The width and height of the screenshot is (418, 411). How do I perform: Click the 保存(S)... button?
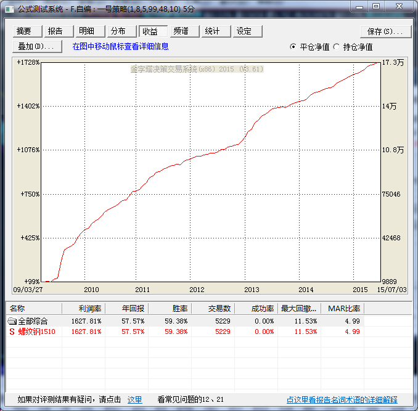(385, 31)
